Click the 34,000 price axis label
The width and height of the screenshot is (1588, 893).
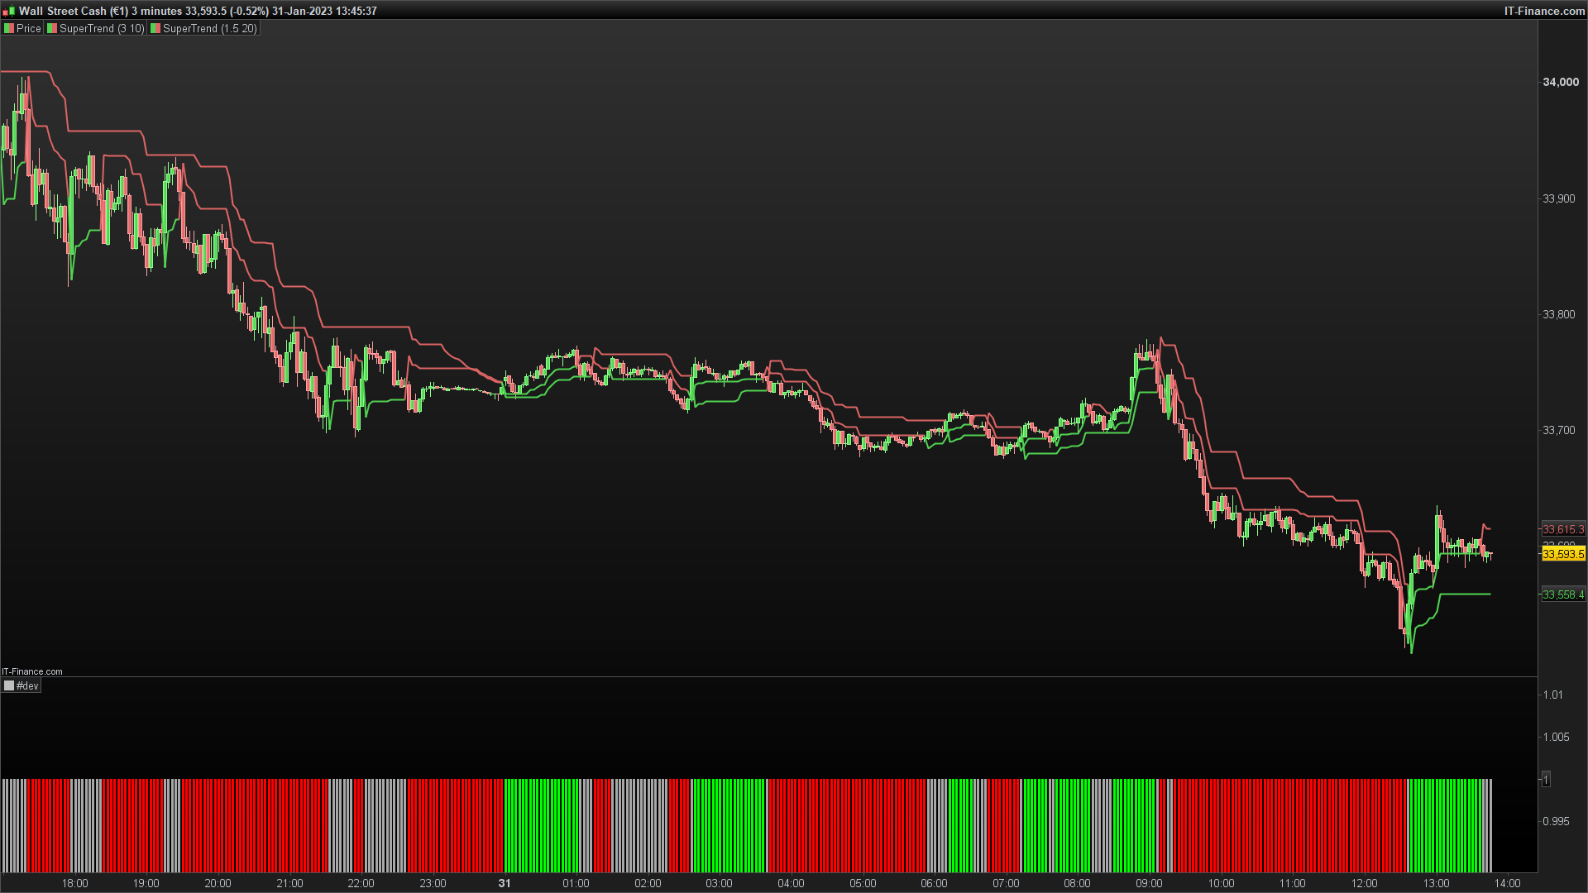1560,82
